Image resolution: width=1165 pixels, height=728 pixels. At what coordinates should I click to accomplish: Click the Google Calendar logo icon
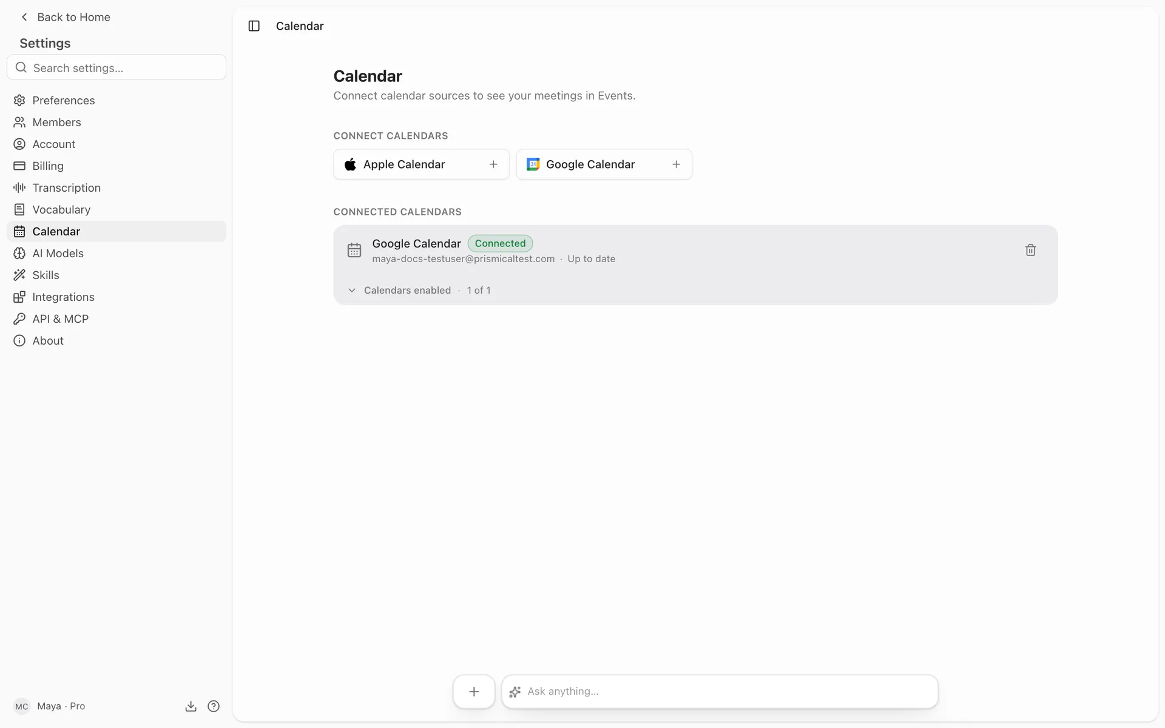533,164
